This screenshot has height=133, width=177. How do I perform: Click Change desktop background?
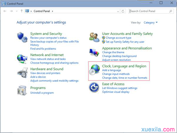click(x=119, y=56)
